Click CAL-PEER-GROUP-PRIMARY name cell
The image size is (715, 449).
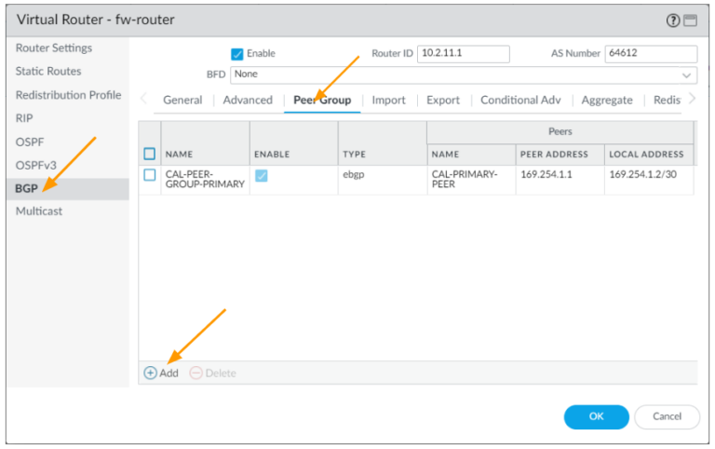click(x=205, y=180)
